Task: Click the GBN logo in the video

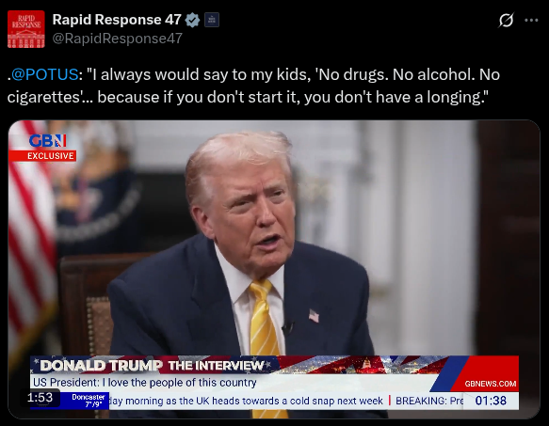Action: [x=48, y=141]
